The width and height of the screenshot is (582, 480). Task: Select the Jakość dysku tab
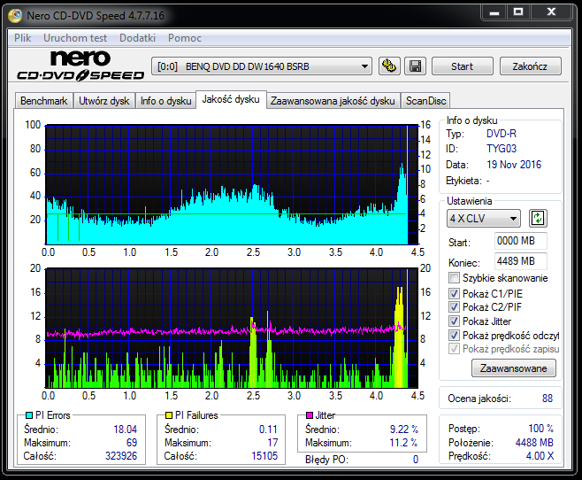tap(231, 99)
